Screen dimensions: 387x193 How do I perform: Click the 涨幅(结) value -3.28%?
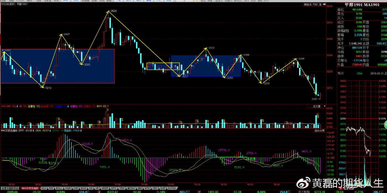coord(357,31)
